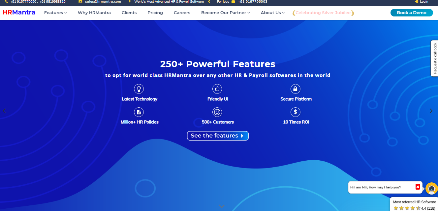Open the Clients page from navigation
438x211 pixels.
129,13
